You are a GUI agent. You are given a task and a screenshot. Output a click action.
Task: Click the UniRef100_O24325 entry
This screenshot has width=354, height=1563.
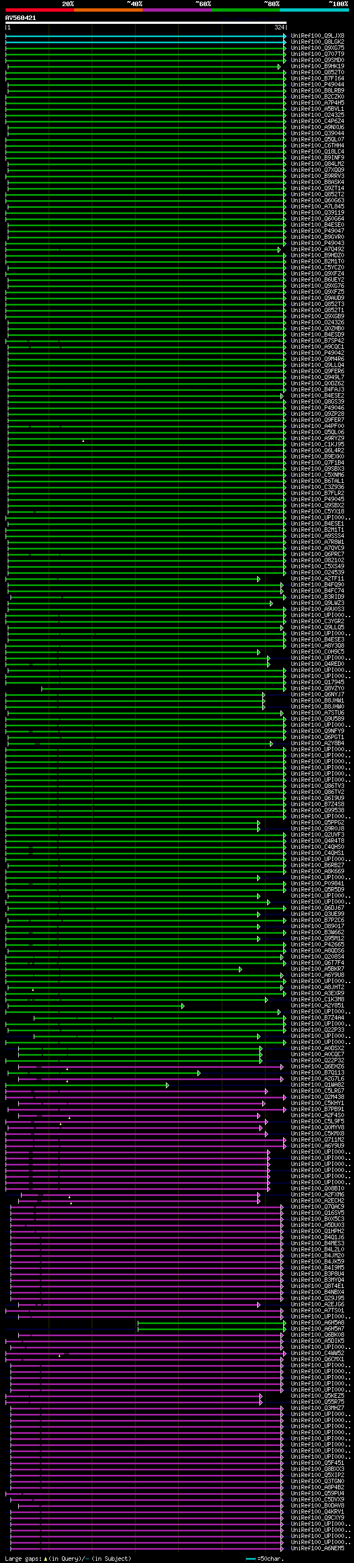317,115
